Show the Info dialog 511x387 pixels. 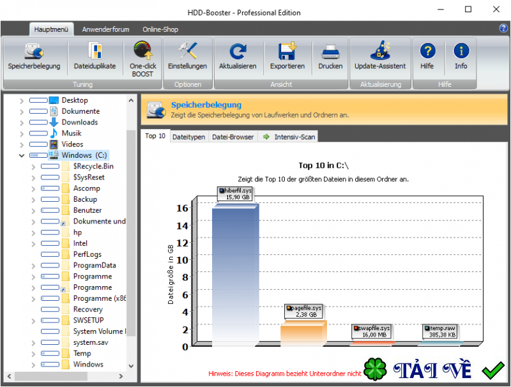(x=461, y=56)
